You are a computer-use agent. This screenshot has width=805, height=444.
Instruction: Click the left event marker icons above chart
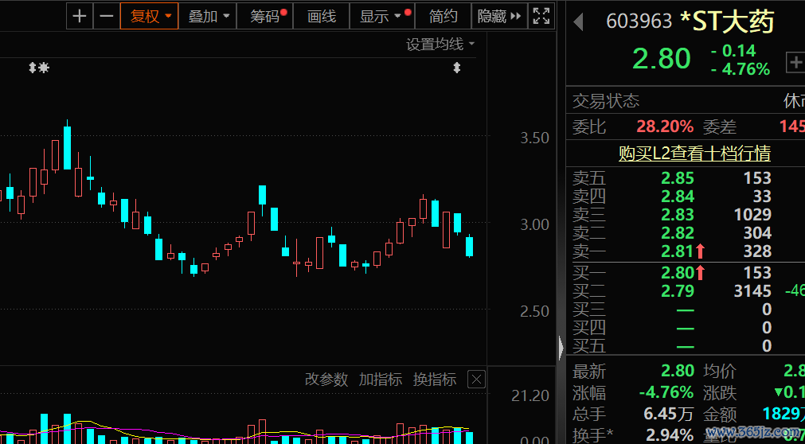38,68
